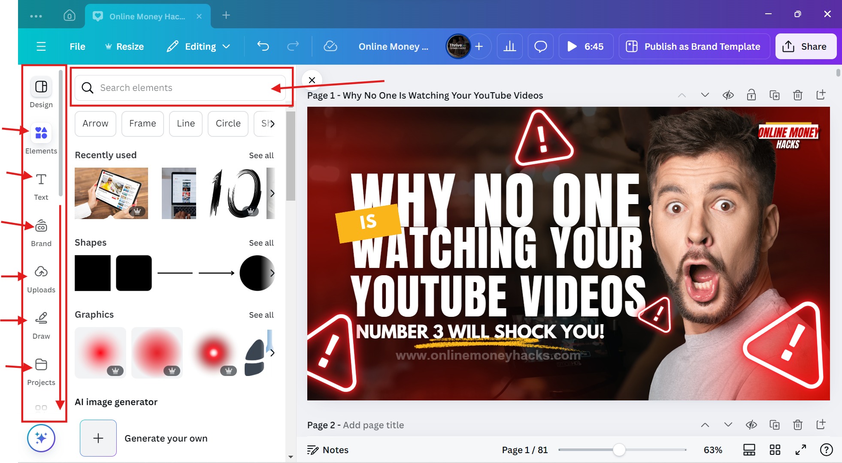Hide Page 1 using the eye icon
Image resolution: width=842 pixels, height=463 pixels.
[728, 95]
